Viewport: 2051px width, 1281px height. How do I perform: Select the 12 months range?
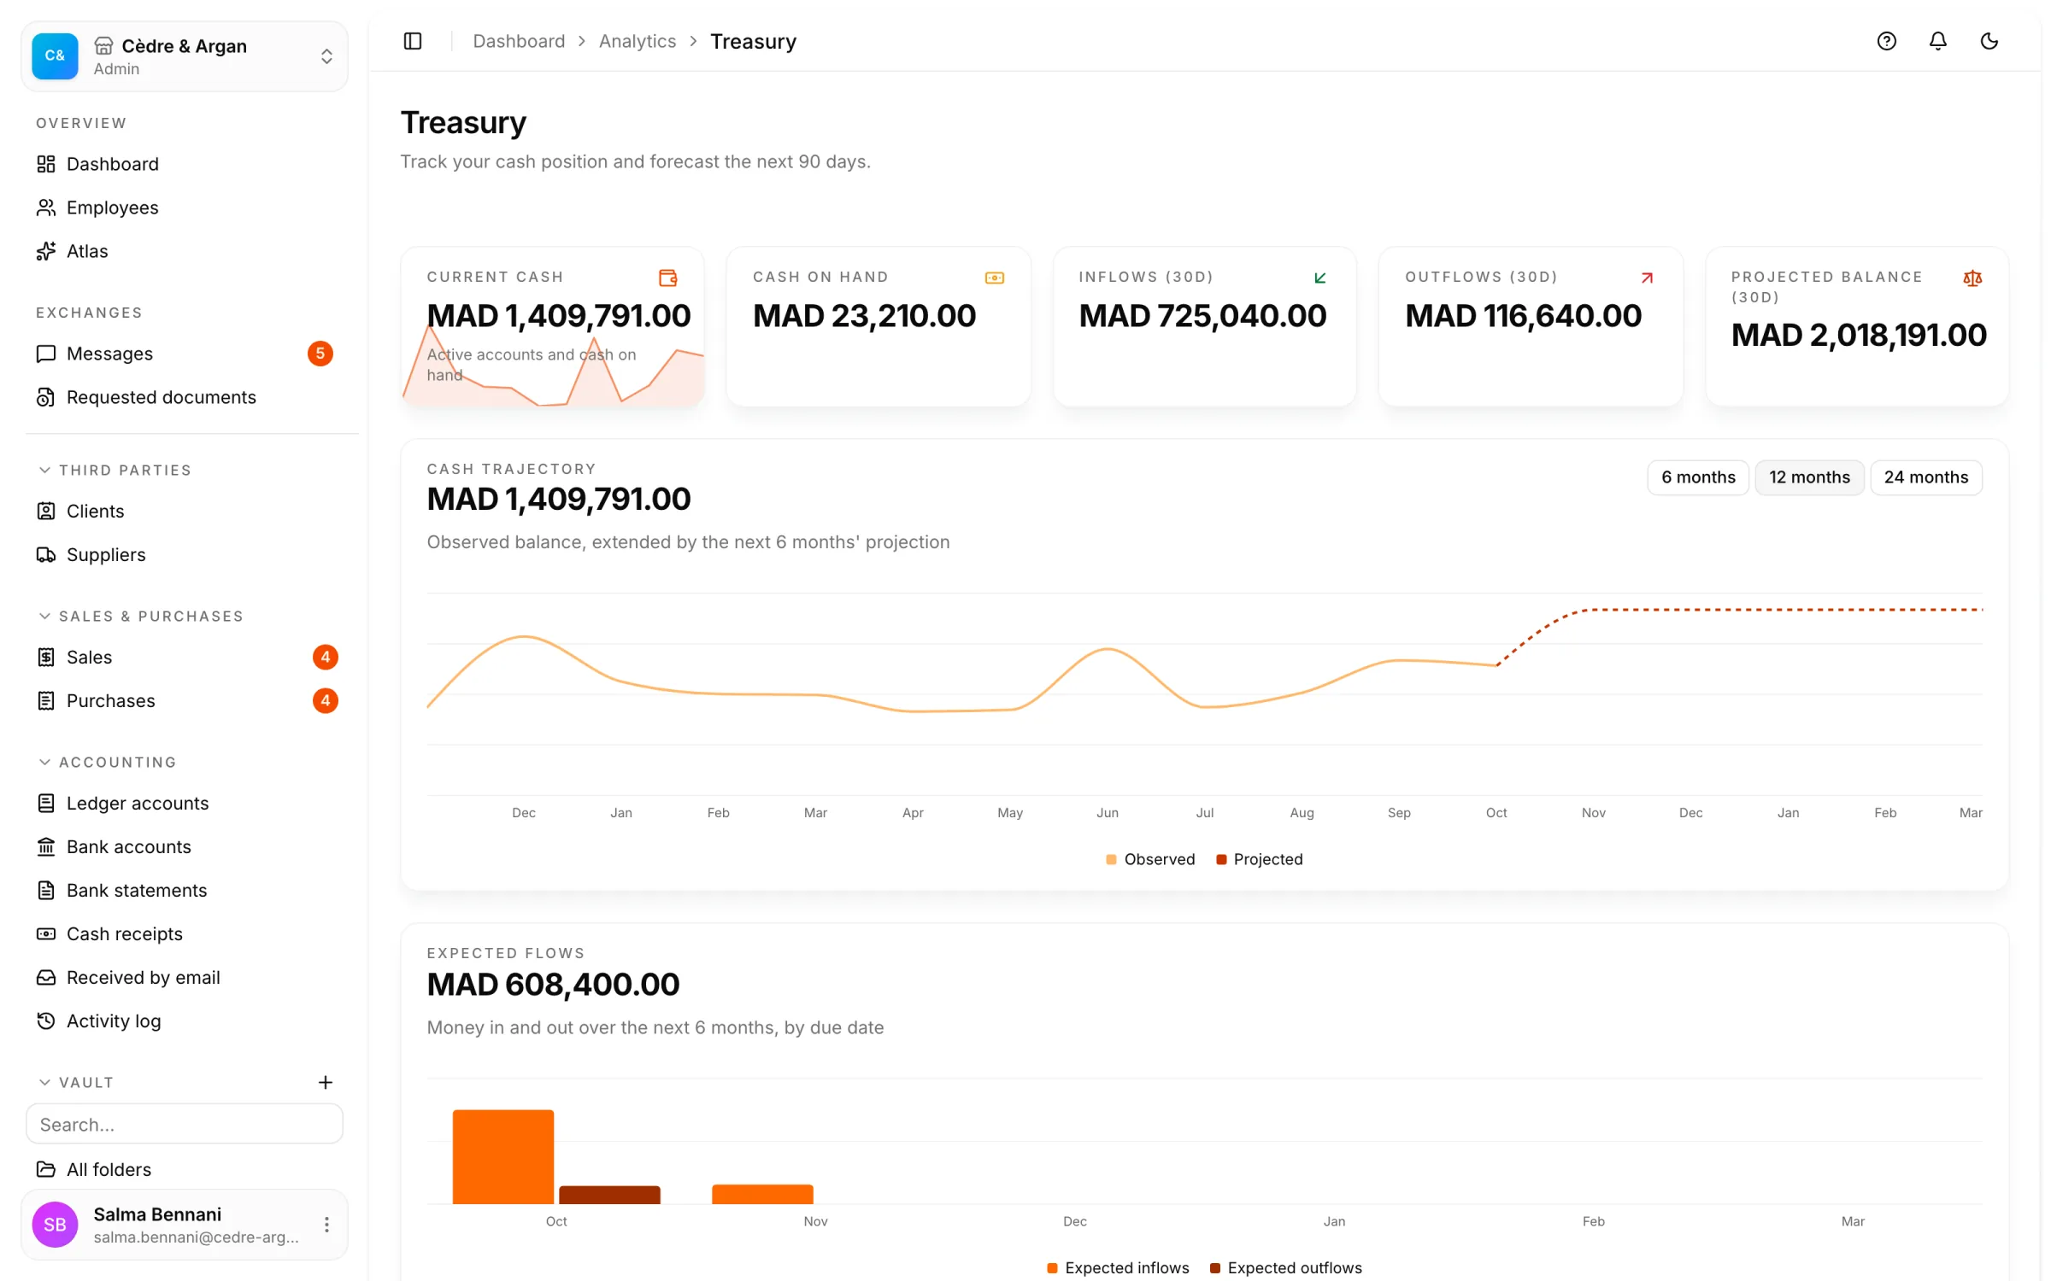coord(1809,477)
